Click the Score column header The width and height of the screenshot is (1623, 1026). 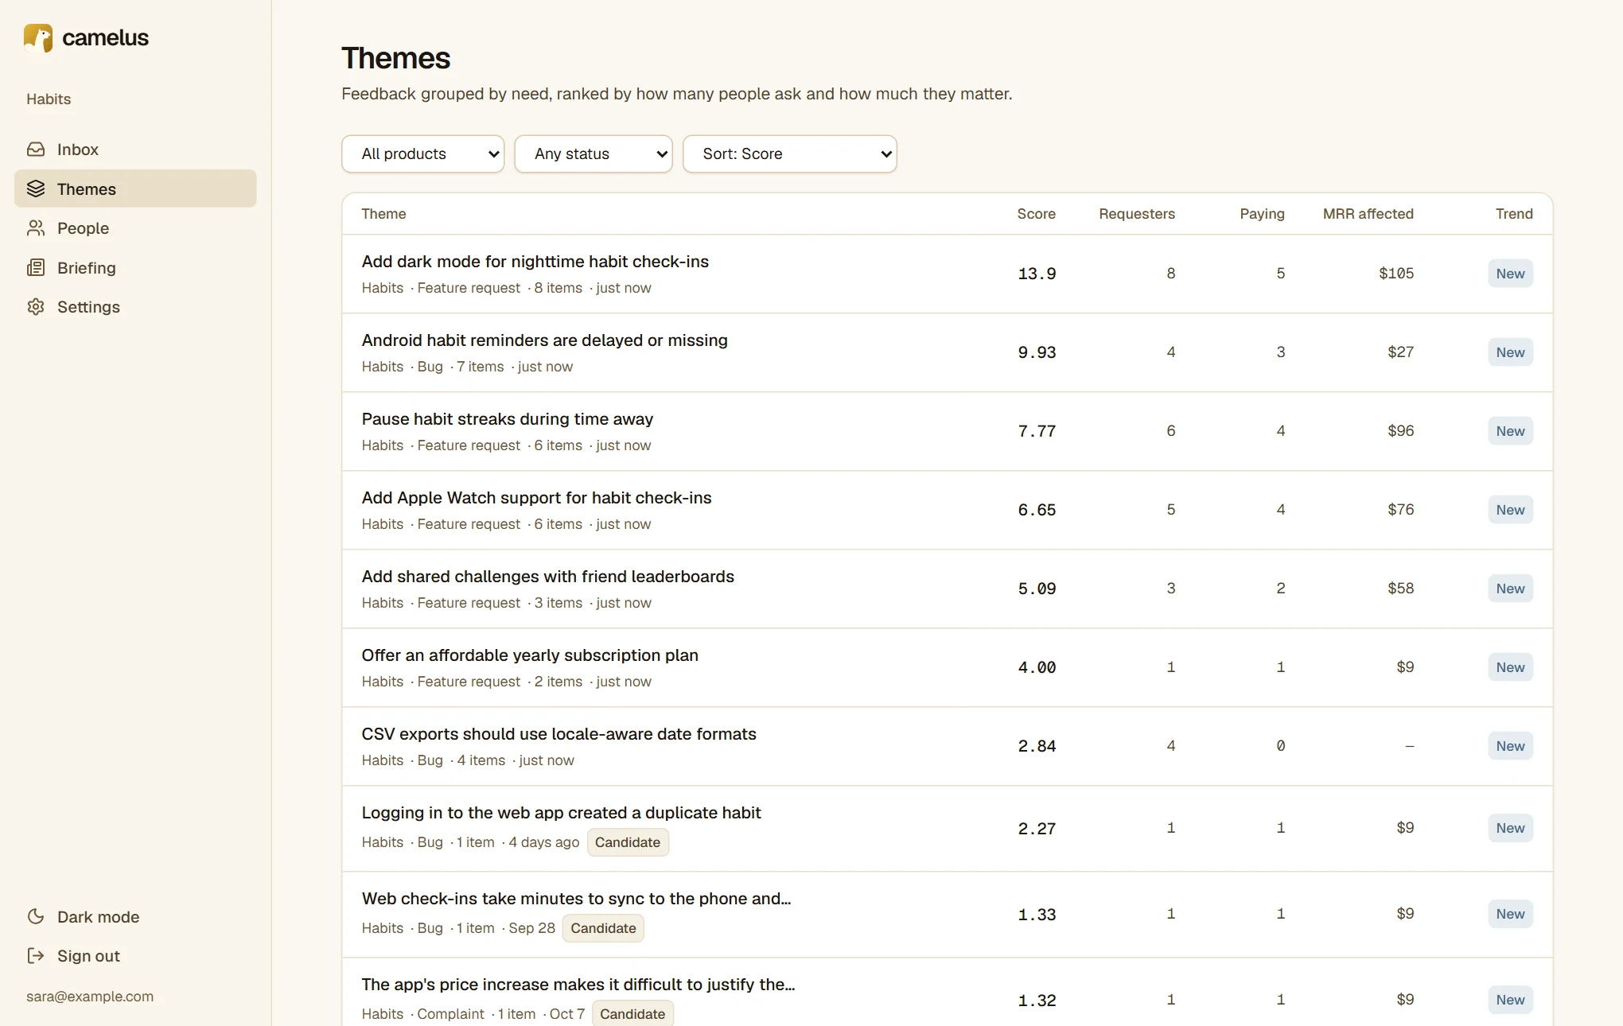coord(1036,214)
